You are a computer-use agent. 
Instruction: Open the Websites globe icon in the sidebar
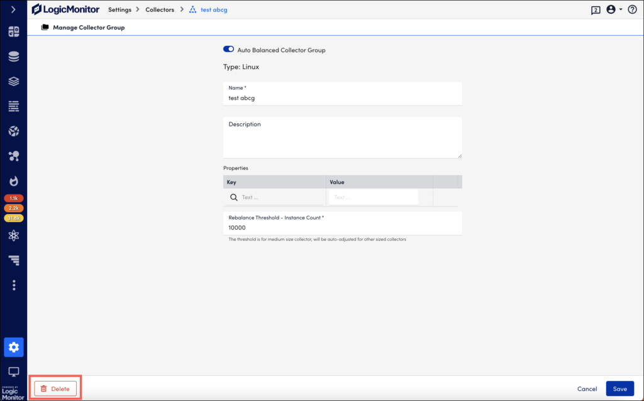[14, 131]
